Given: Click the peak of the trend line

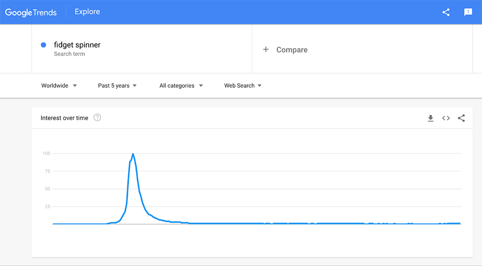Looking at the screenshot, I should point(133,154).
